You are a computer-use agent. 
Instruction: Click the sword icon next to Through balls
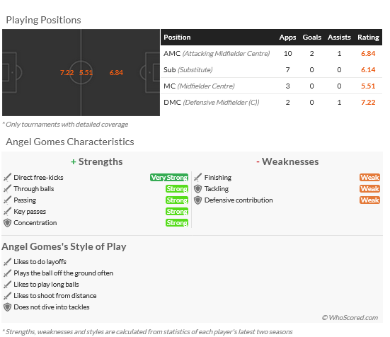(8, 189)
